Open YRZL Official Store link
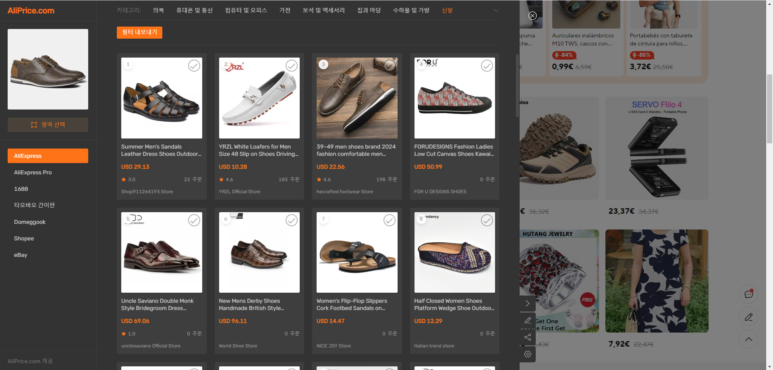 [x=239, y=192]
